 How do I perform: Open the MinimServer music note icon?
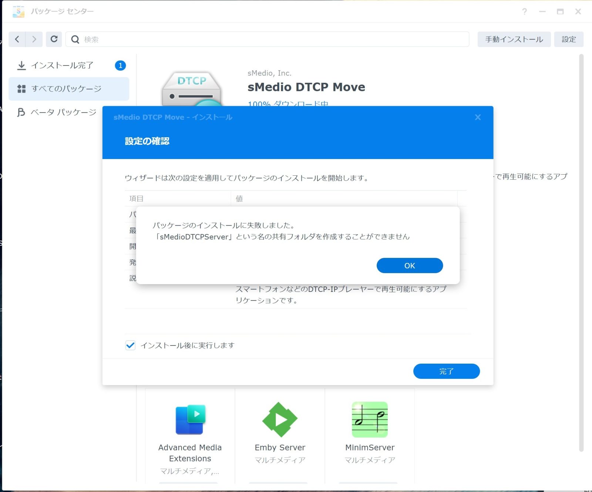point(370,419)
